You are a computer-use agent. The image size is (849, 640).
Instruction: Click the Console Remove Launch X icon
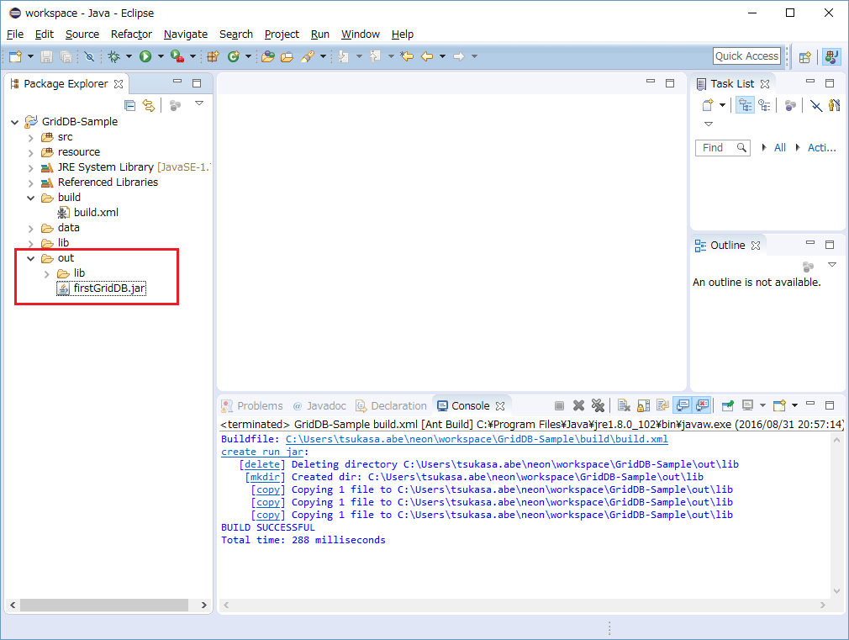(x=579, y=405)
